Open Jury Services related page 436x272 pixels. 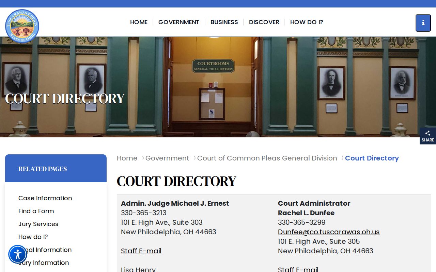(38, 224)
